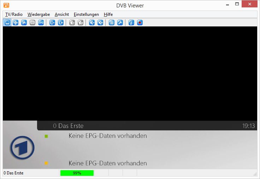Open the EPG window icon
This screenshot has width=260, height=179.
(x=41, y=23)
